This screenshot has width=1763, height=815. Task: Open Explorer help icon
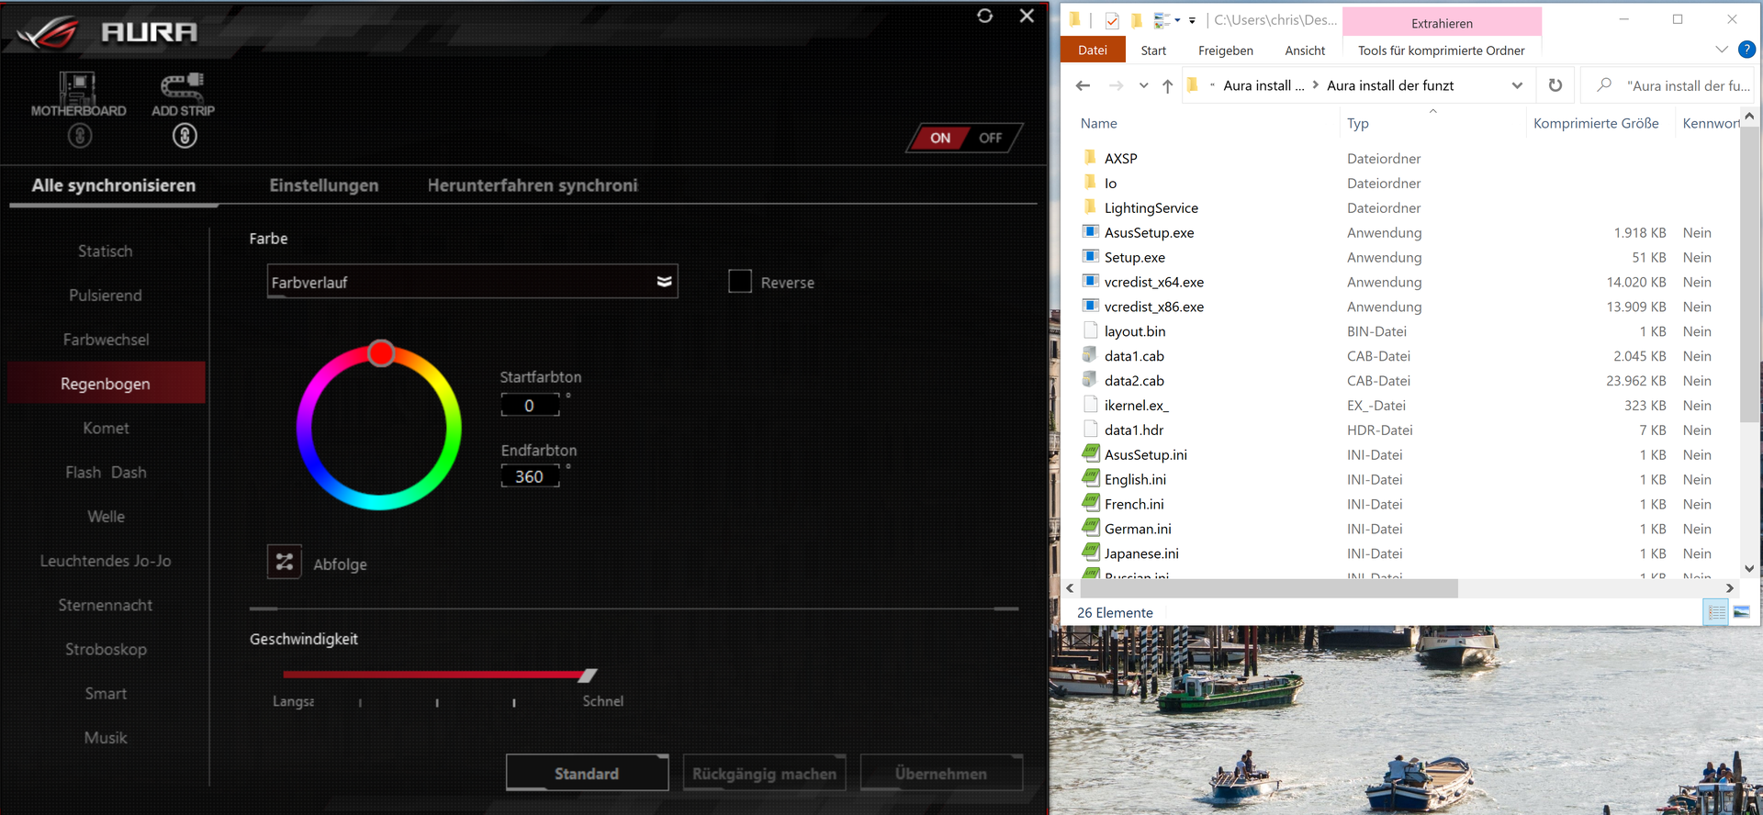coord(1746,50)
